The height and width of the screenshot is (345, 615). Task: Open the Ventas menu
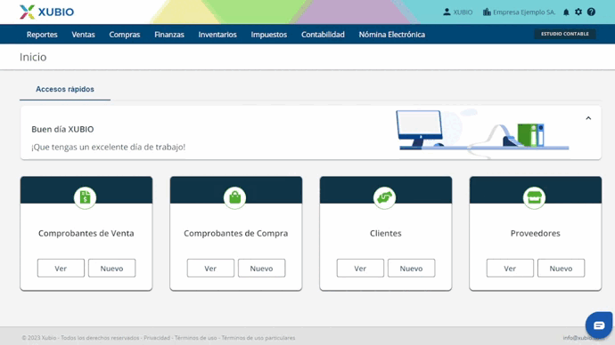pyautogui.click(x=83, y=35)
